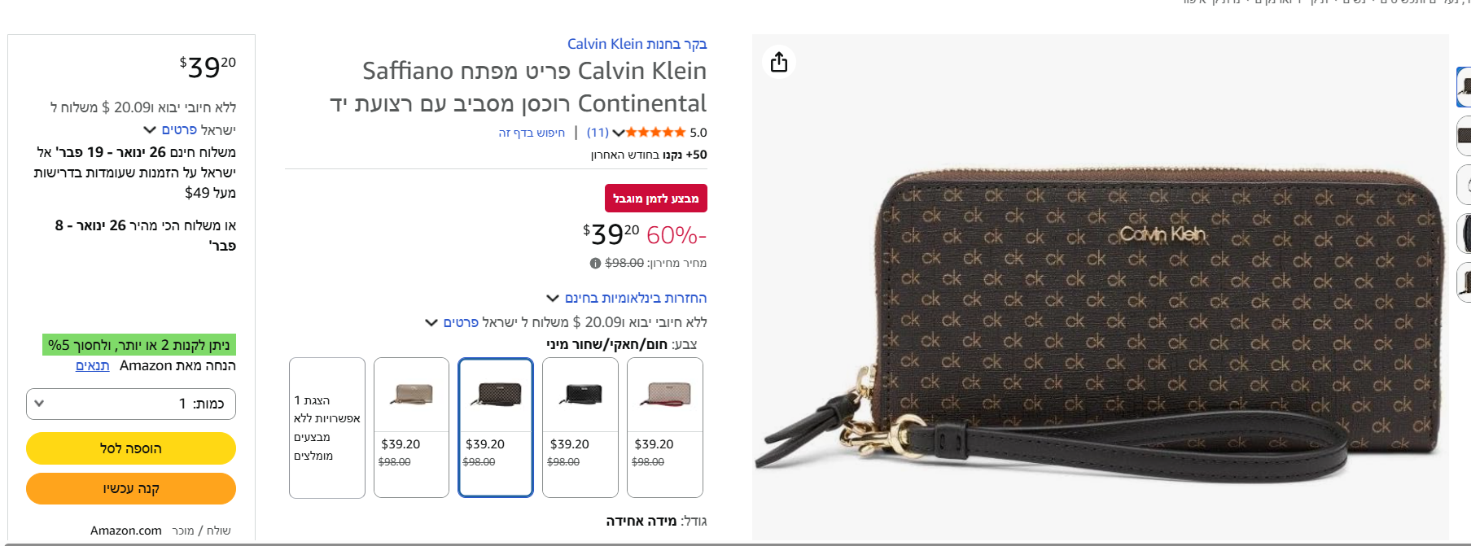The width and height of the screenshot is (1471, 546).
Task: Expand 'פרטים' import fee details under returns line
Action: [453, 322]
